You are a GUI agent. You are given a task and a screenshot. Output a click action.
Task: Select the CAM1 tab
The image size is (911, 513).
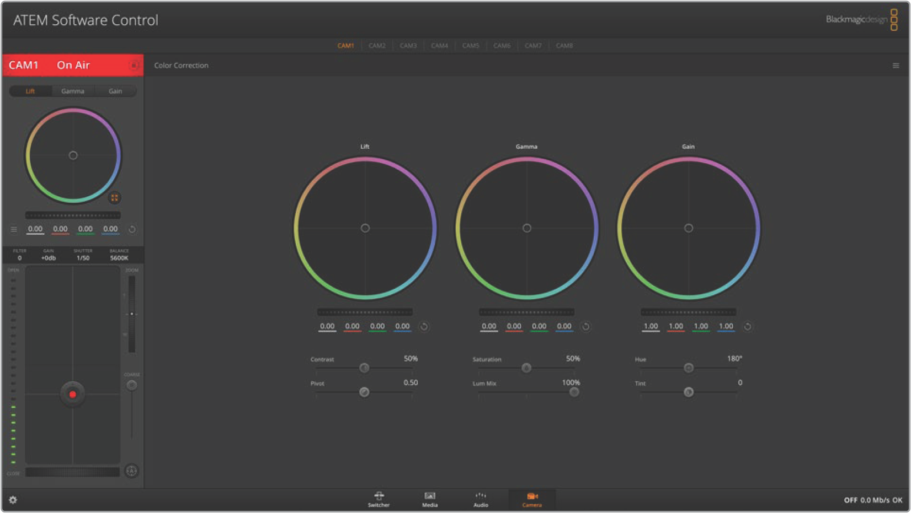tap(345, 46)
